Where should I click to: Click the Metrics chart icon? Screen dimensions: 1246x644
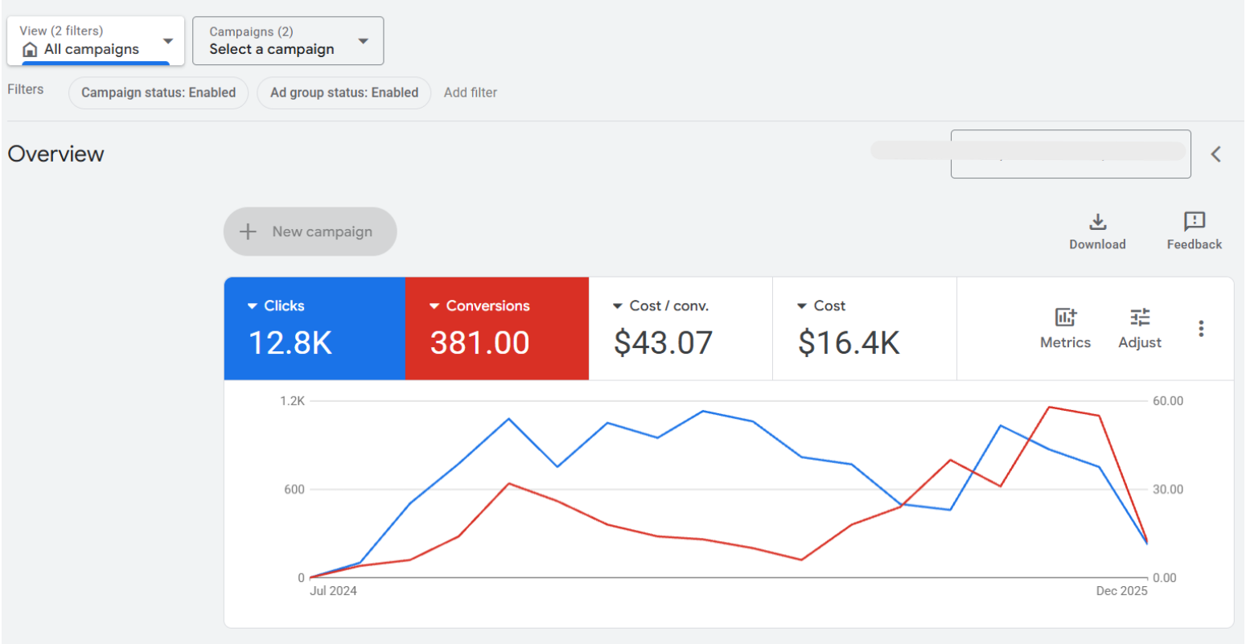tap(1065, 317)
